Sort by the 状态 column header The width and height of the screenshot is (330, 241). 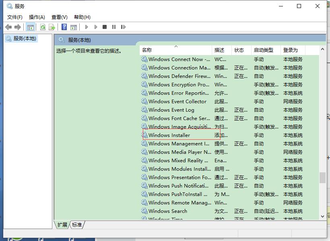[241, 50]
